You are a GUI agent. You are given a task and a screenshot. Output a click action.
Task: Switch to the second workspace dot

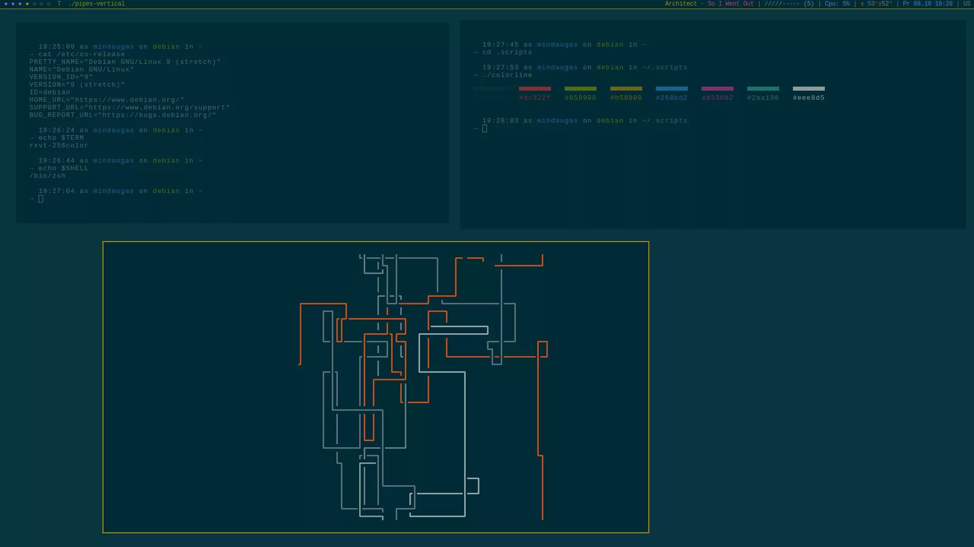[13, 4]
